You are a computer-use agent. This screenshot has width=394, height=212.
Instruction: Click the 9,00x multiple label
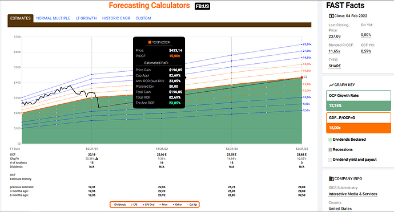point(306,104)
